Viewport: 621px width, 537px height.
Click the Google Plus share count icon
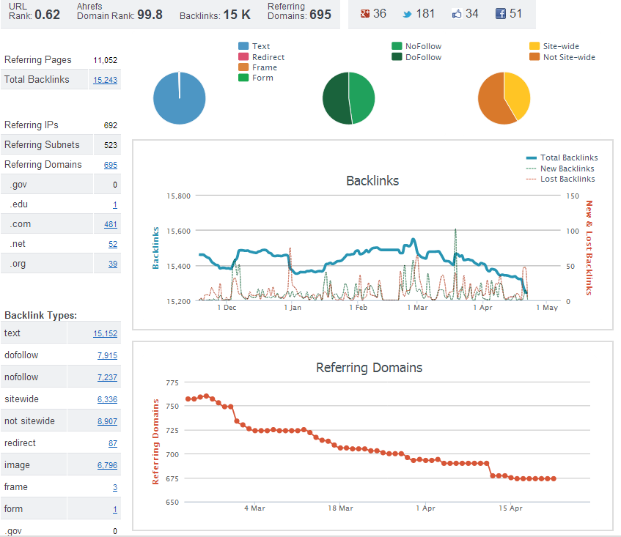365,14
